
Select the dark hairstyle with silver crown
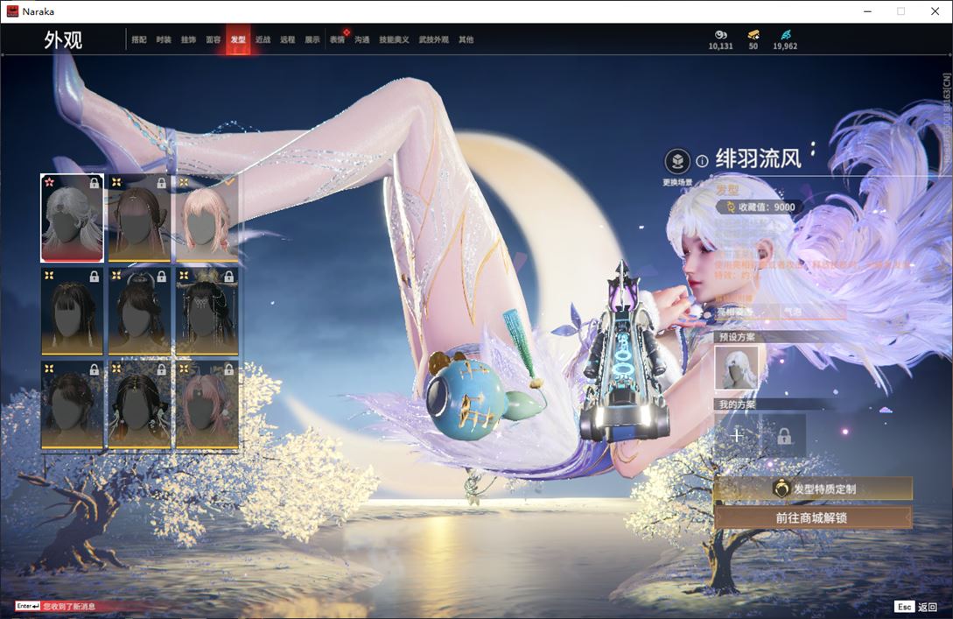click(x=139, y=312)
